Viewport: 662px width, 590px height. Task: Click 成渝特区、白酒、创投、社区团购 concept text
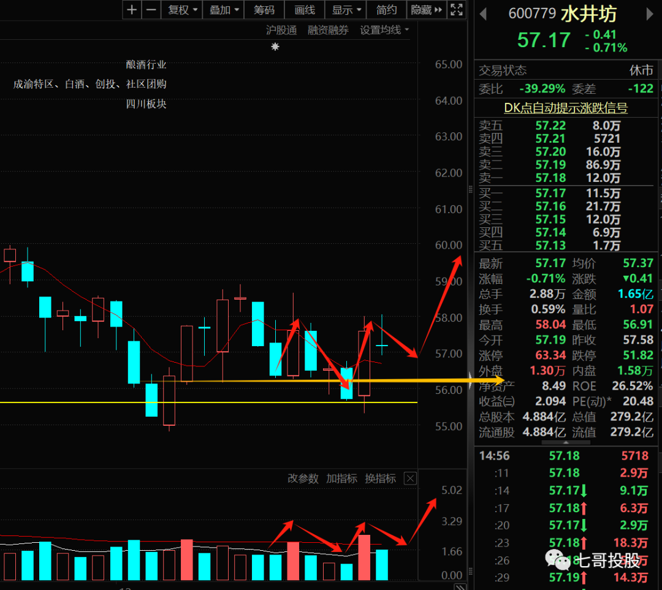tap(90, 84)
